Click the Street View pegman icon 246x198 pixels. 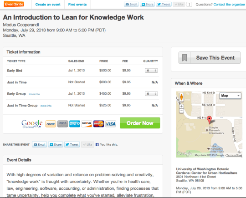(181, 97)
